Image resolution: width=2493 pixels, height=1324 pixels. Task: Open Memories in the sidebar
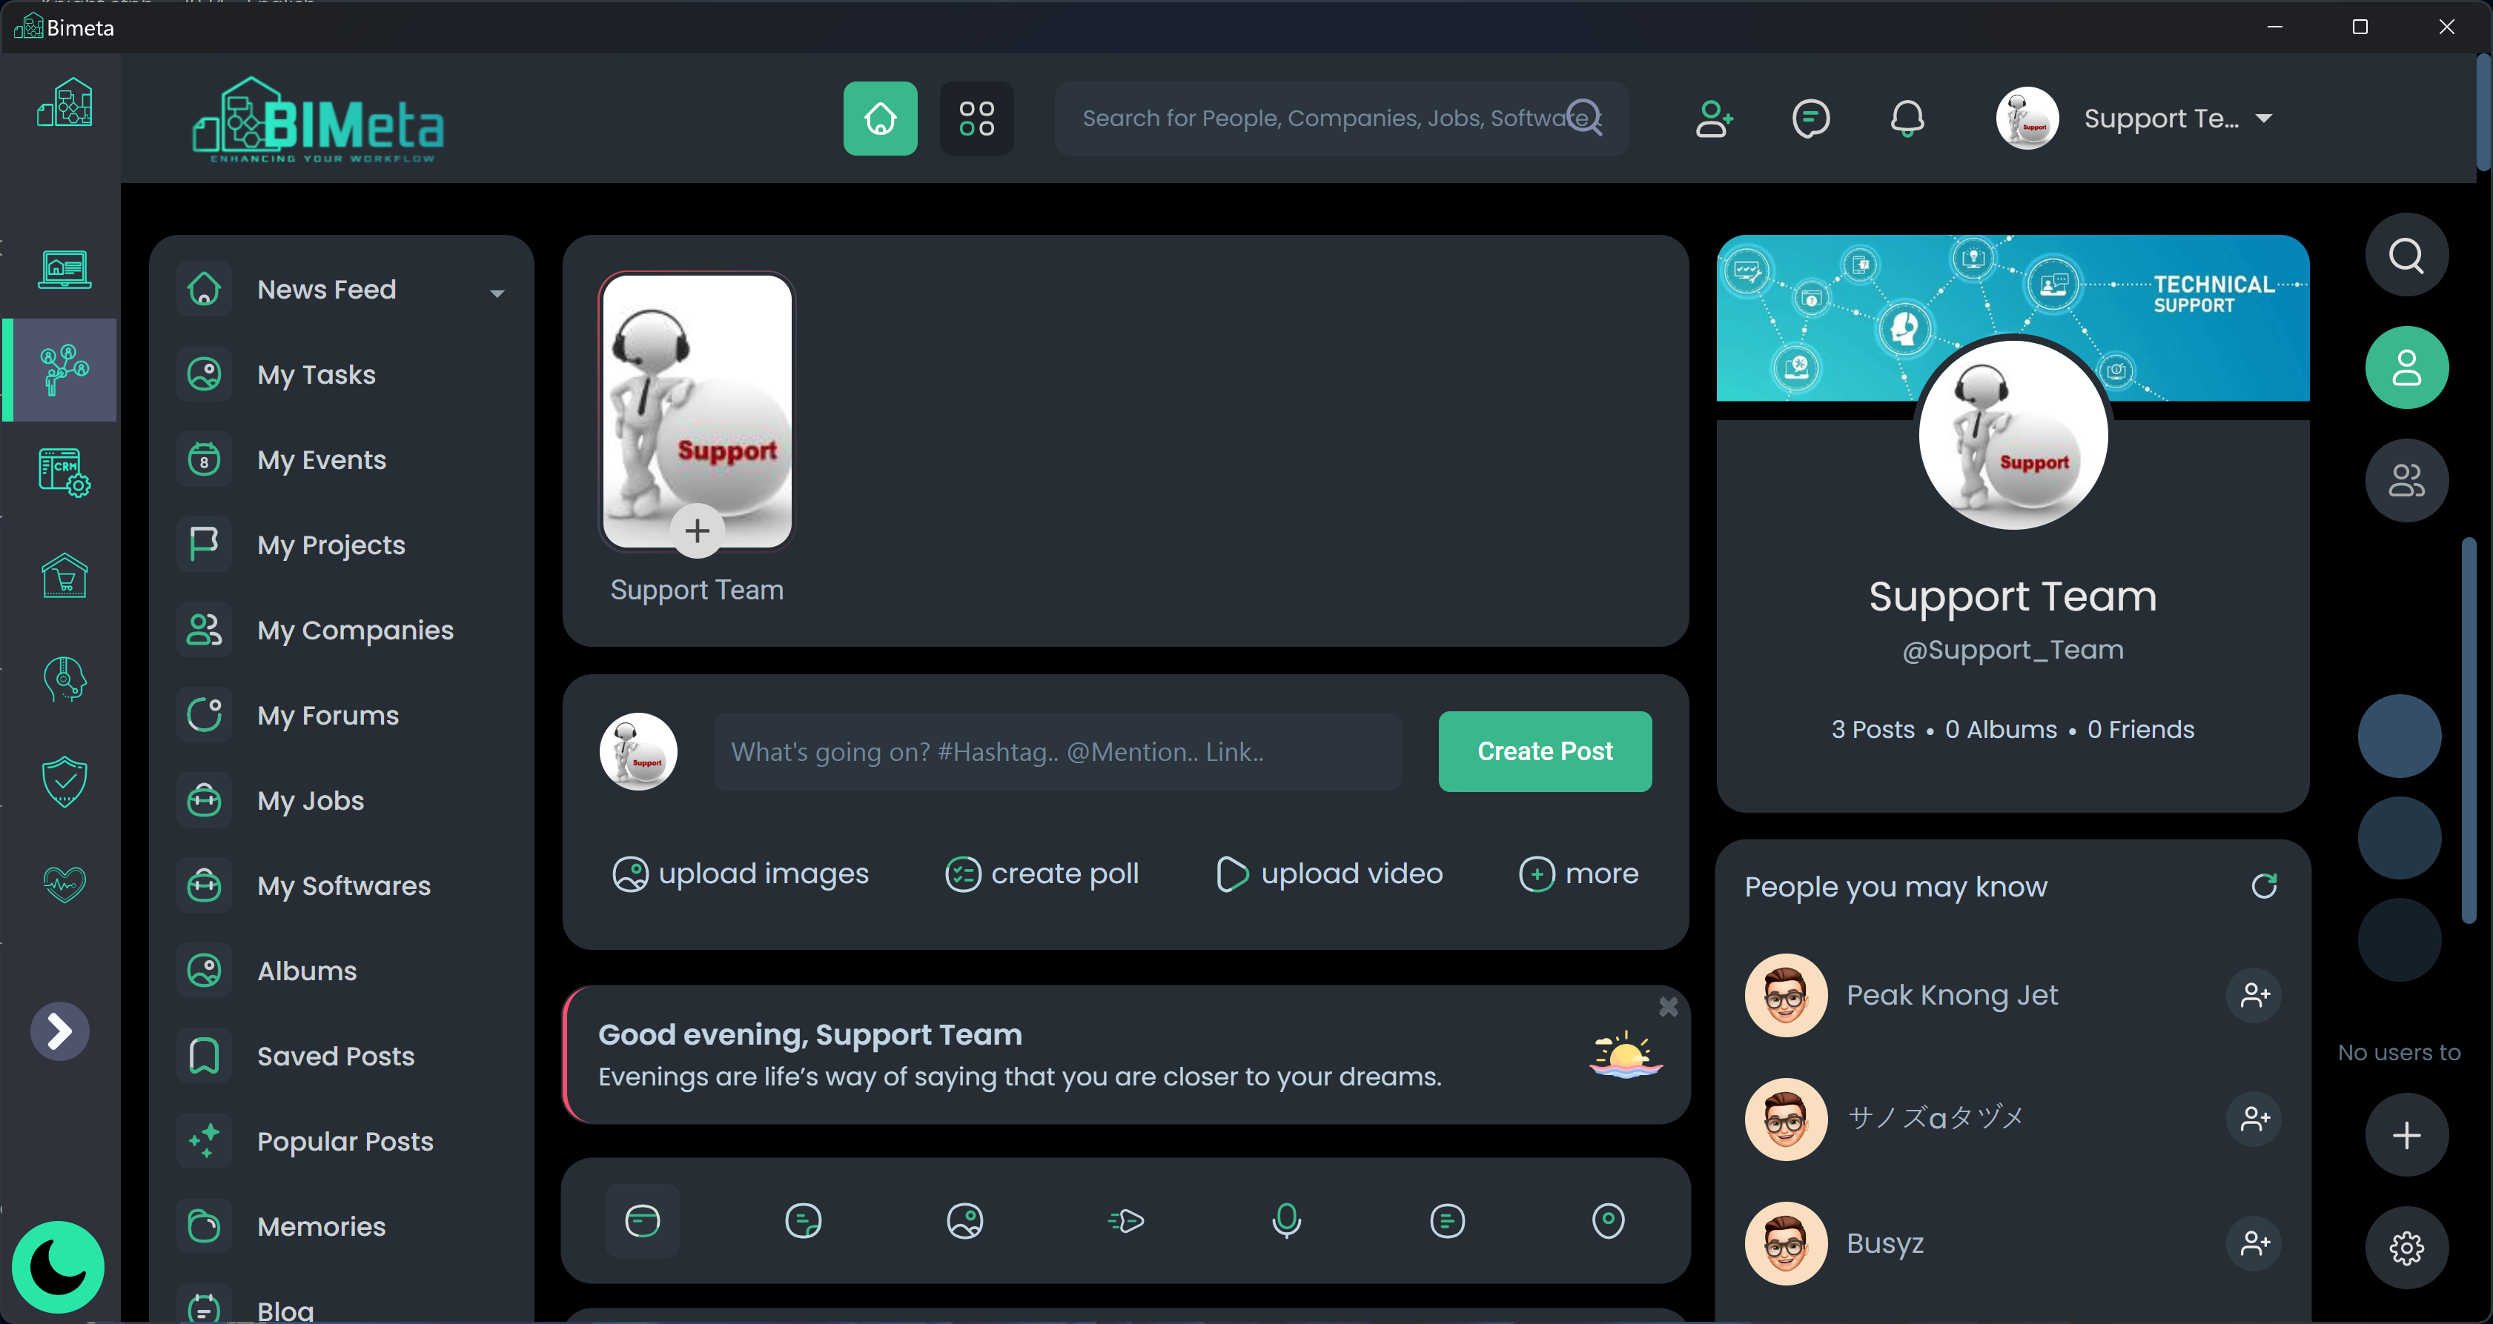tap(341, 1226)
